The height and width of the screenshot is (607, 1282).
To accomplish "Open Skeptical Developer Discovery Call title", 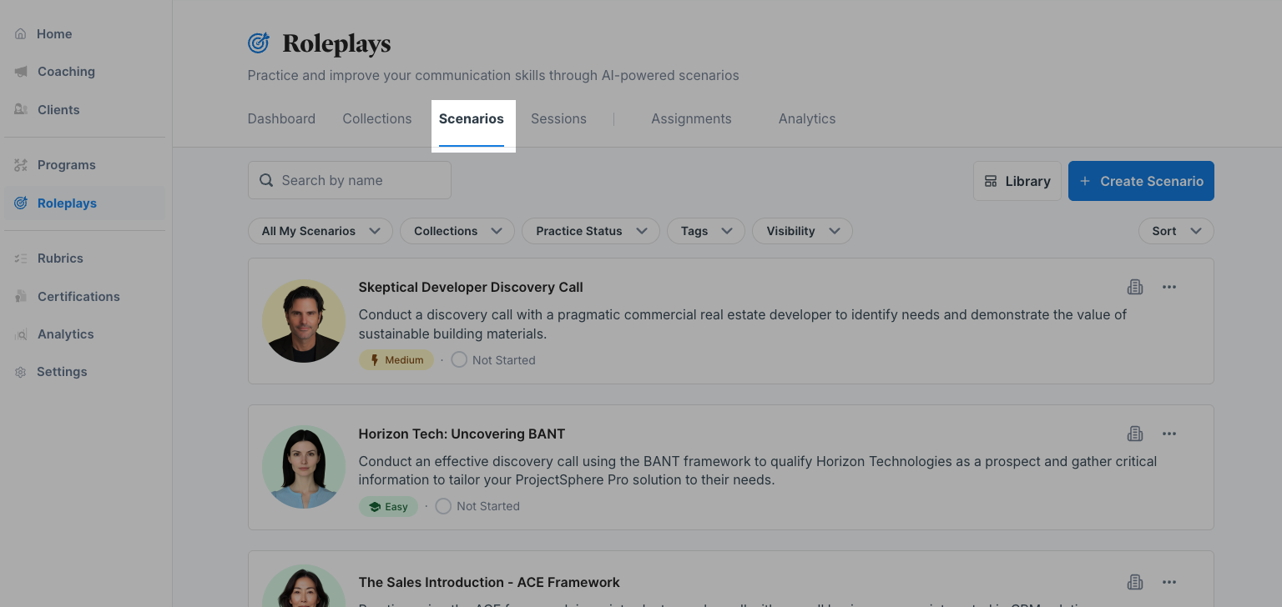I will (x=471, y=287).
